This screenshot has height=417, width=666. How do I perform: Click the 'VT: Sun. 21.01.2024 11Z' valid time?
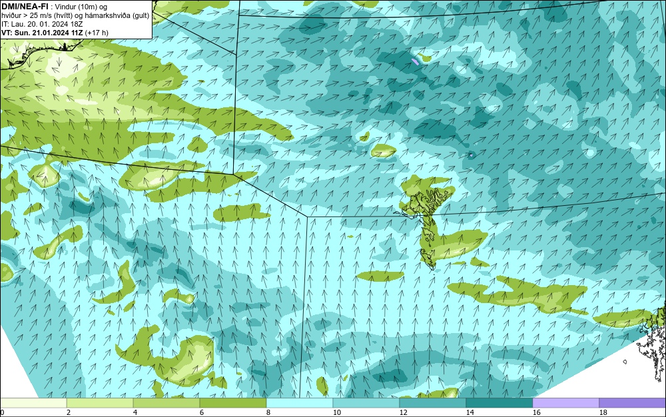point(43,33)
